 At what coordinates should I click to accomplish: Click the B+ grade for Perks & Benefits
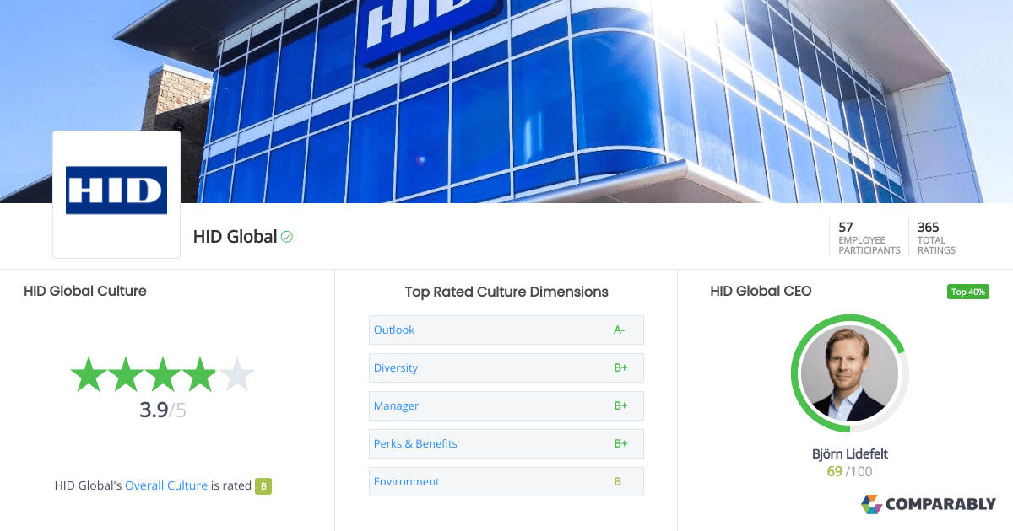pos(620,443)
